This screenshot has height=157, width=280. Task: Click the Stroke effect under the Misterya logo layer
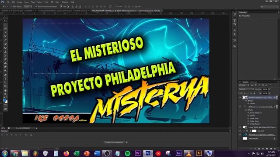[253, 103]
